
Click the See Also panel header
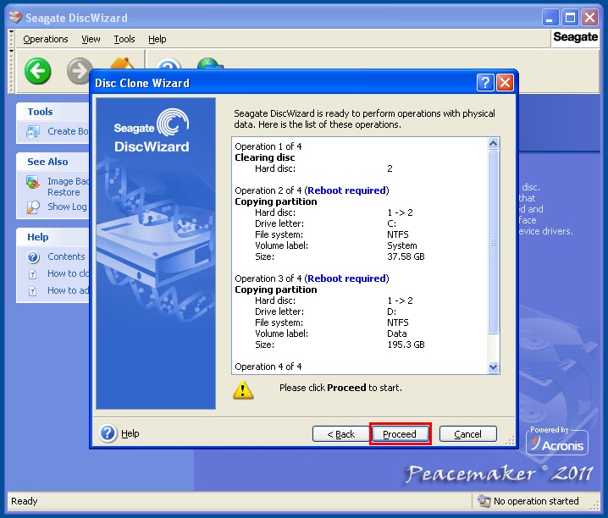click(x=53, y=162)
